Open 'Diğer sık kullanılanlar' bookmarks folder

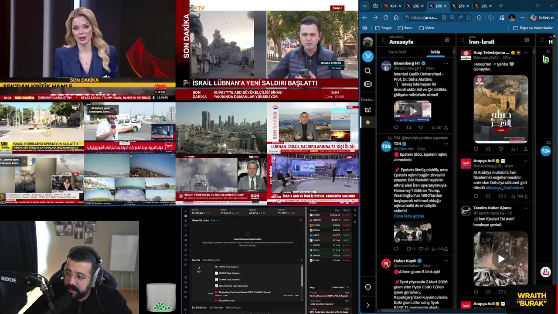(x=533, y=28)
